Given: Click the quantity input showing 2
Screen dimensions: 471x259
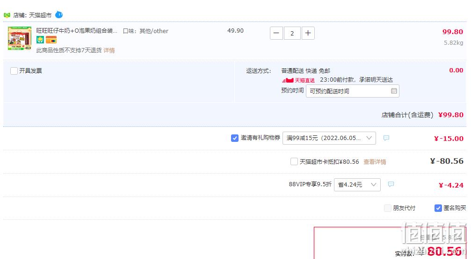Looking at the screenshot, I should (292, 33).
